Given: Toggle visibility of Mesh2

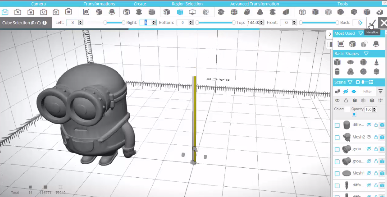Looking at the screenshot, I should click(x=369, y=137).
